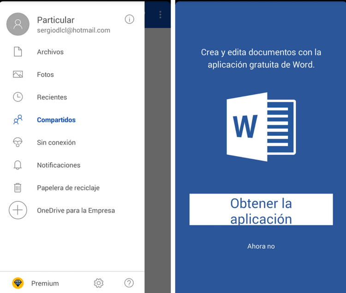Tap the account avatar icon
This screenshot has width=346, height=293.
[18, 24]
